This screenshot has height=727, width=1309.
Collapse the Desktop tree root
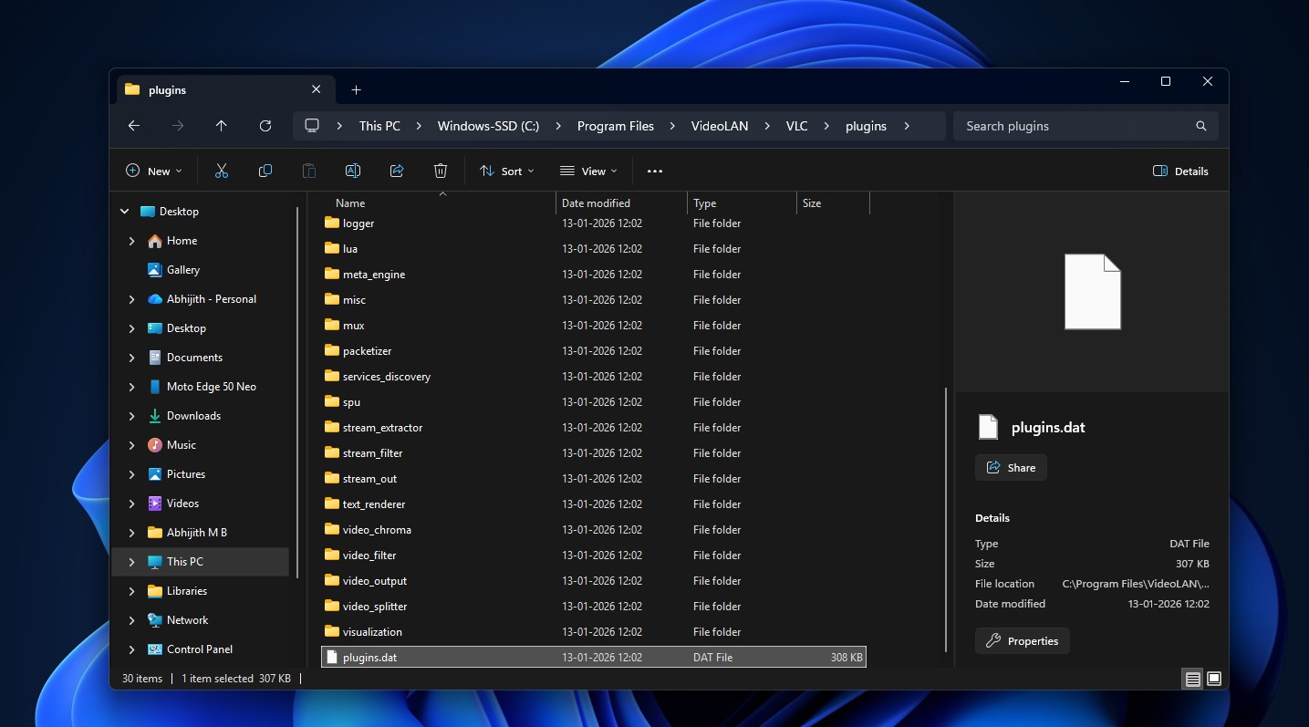(x=125, y=212)
